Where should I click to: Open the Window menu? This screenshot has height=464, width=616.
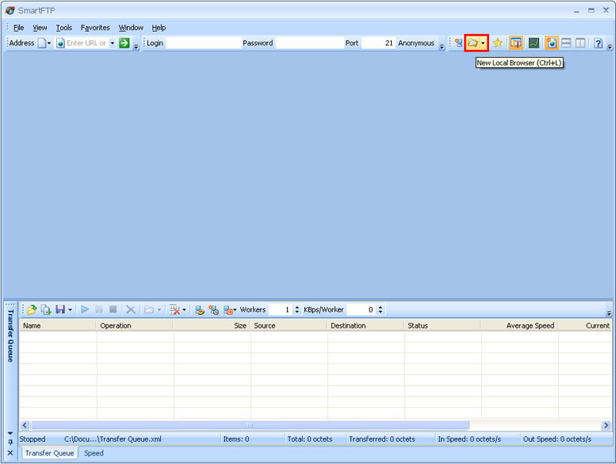pos(131,28)
